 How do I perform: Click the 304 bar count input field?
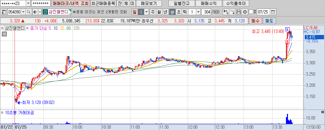click(206, 12)
